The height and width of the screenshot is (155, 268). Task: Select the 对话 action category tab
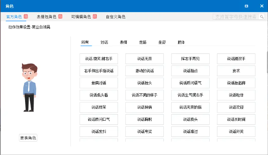104,42
